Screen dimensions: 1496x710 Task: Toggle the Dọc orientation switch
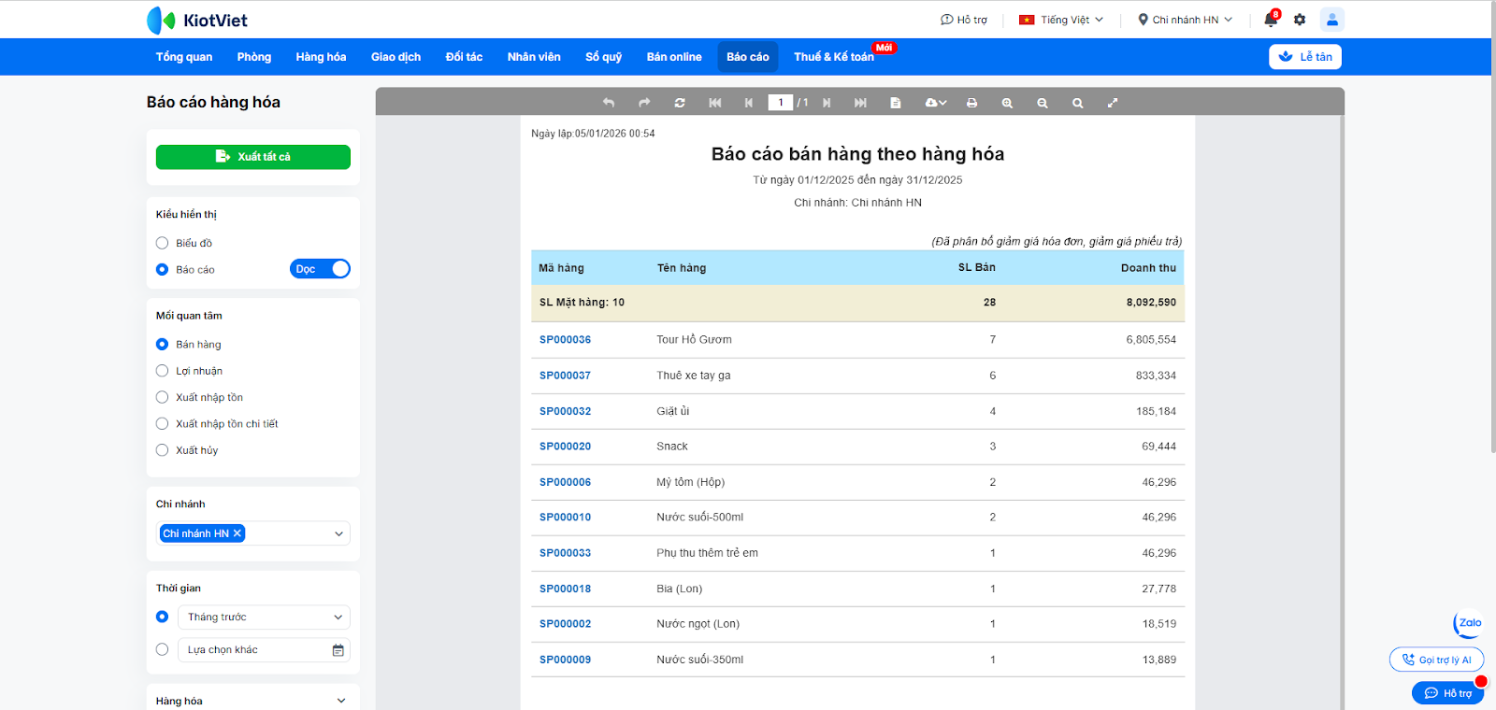click(x=320, y=269)
